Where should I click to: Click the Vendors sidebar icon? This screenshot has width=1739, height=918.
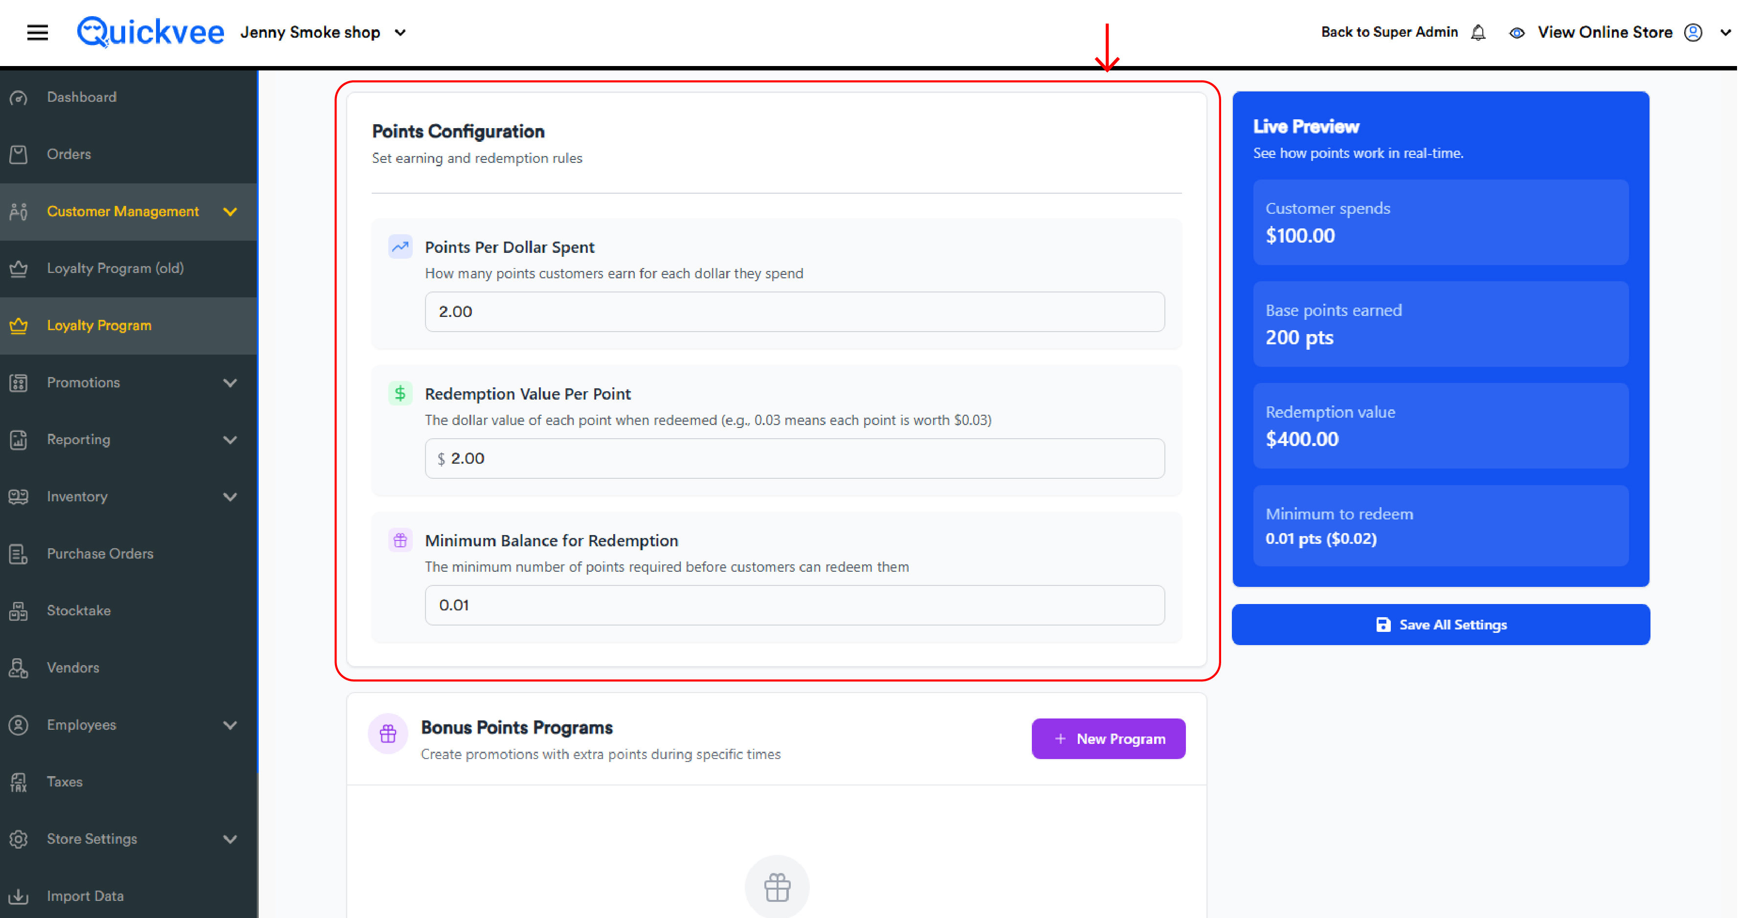click(x=19, y=668)
